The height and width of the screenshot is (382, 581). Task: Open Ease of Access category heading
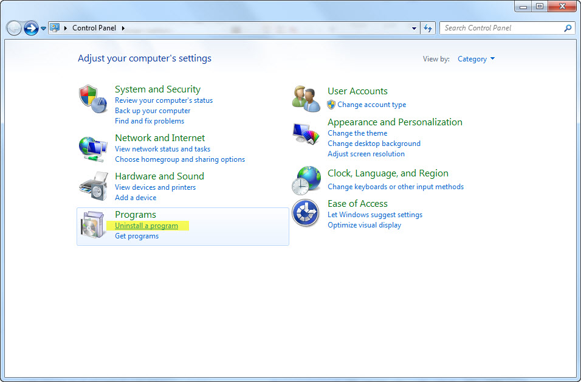pos(357,204)
